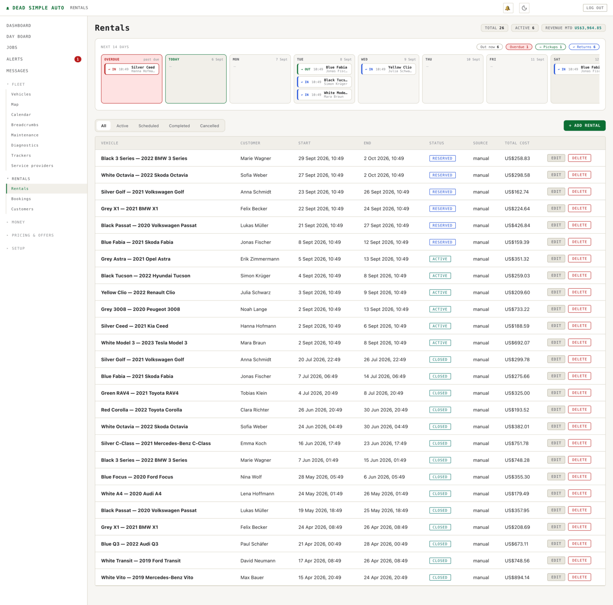Open Calendar under Fleet
The image size is (613, 605).
point(21,115)
